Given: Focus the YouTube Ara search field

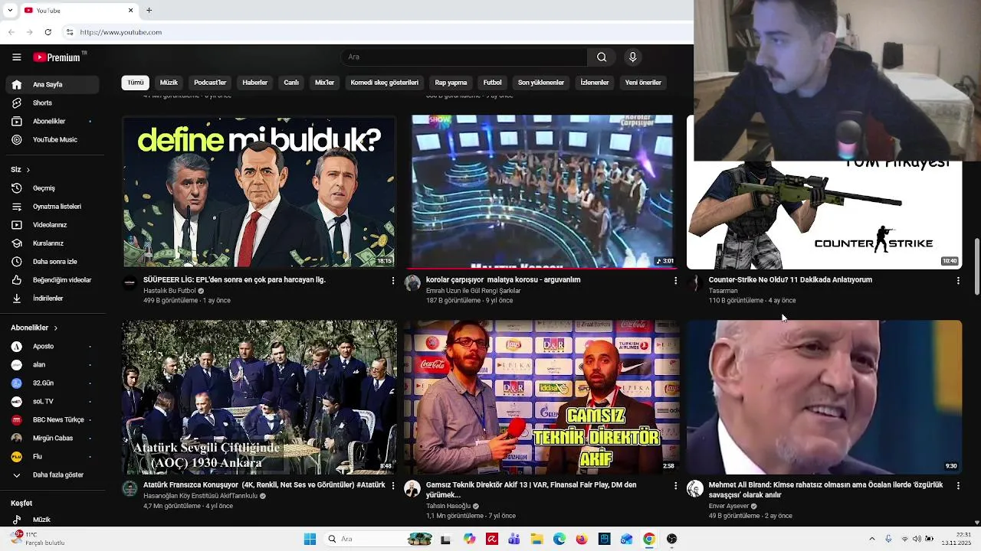Looking at the screenshot, I should (464, 57).
